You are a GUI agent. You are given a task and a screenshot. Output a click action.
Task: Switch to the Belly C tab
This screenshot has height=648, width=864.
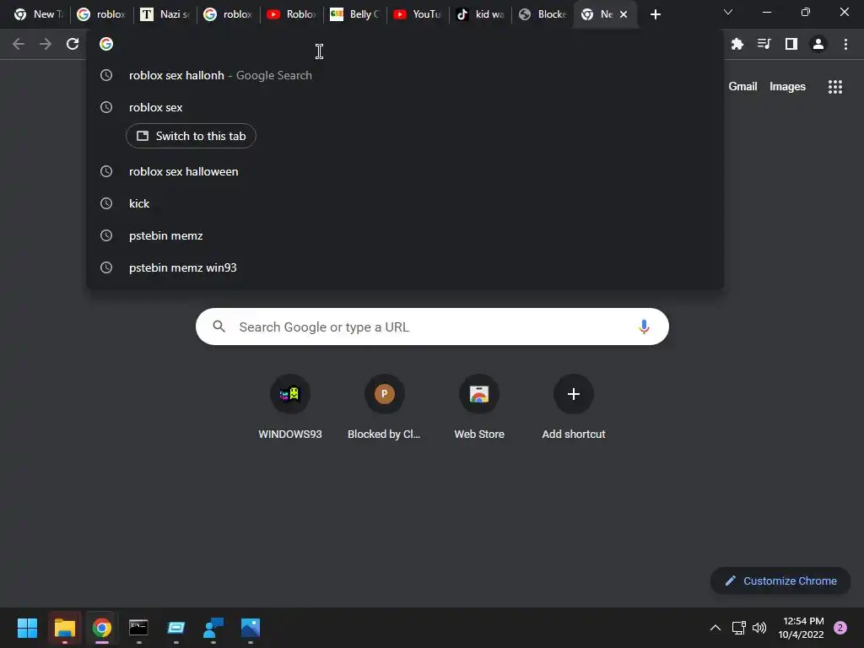click(x=354, y=14)
